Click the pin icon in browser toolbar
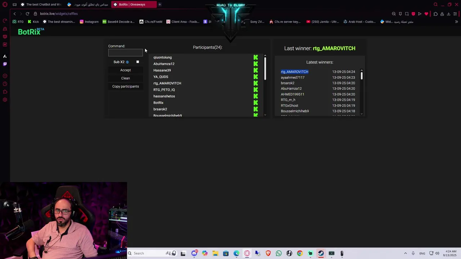Screen dimensions: 461x259 [400, 14]
